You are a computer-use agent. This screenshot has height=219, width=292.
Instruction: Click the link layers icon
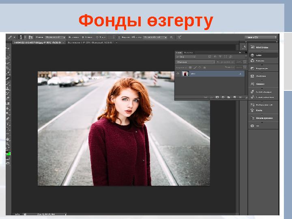click(x=206, y=97)
